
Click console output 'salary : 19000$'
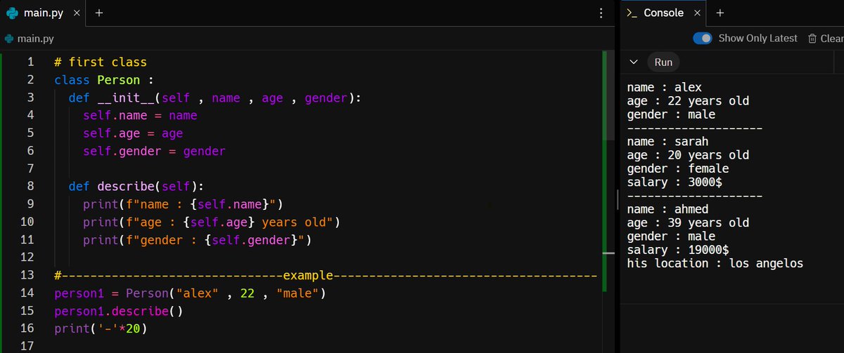(x=678, y=250)
